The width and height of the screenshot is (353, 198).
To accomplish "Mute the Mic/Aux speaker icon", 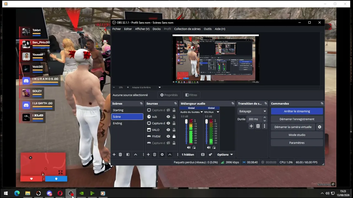I will click(x=208, y=148).
